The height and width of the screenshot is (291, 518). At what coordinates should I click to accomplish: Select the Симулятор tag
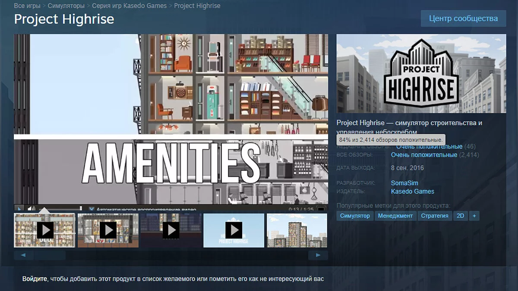(355, 216)
